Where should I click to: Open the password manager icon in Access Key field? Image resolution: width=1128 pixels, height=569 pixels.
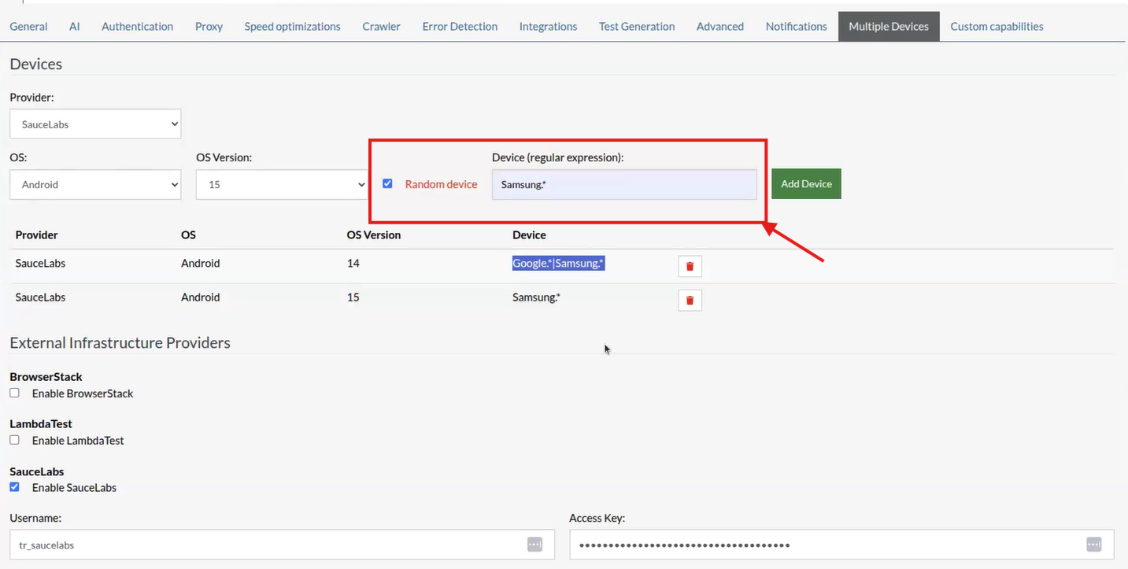(1093, 545)
